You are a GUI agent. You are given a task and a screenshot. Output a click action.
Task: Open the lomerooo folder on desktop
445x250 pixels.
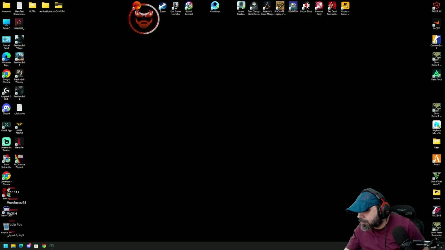(6, 7)
